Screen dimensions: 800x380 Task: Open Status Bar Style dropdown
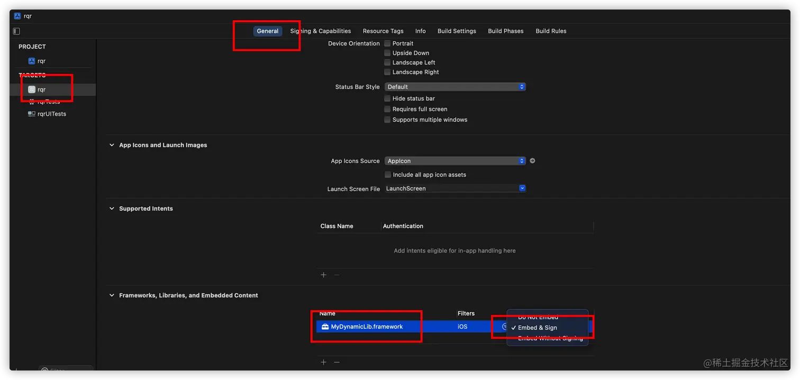[x=455, y=87]
